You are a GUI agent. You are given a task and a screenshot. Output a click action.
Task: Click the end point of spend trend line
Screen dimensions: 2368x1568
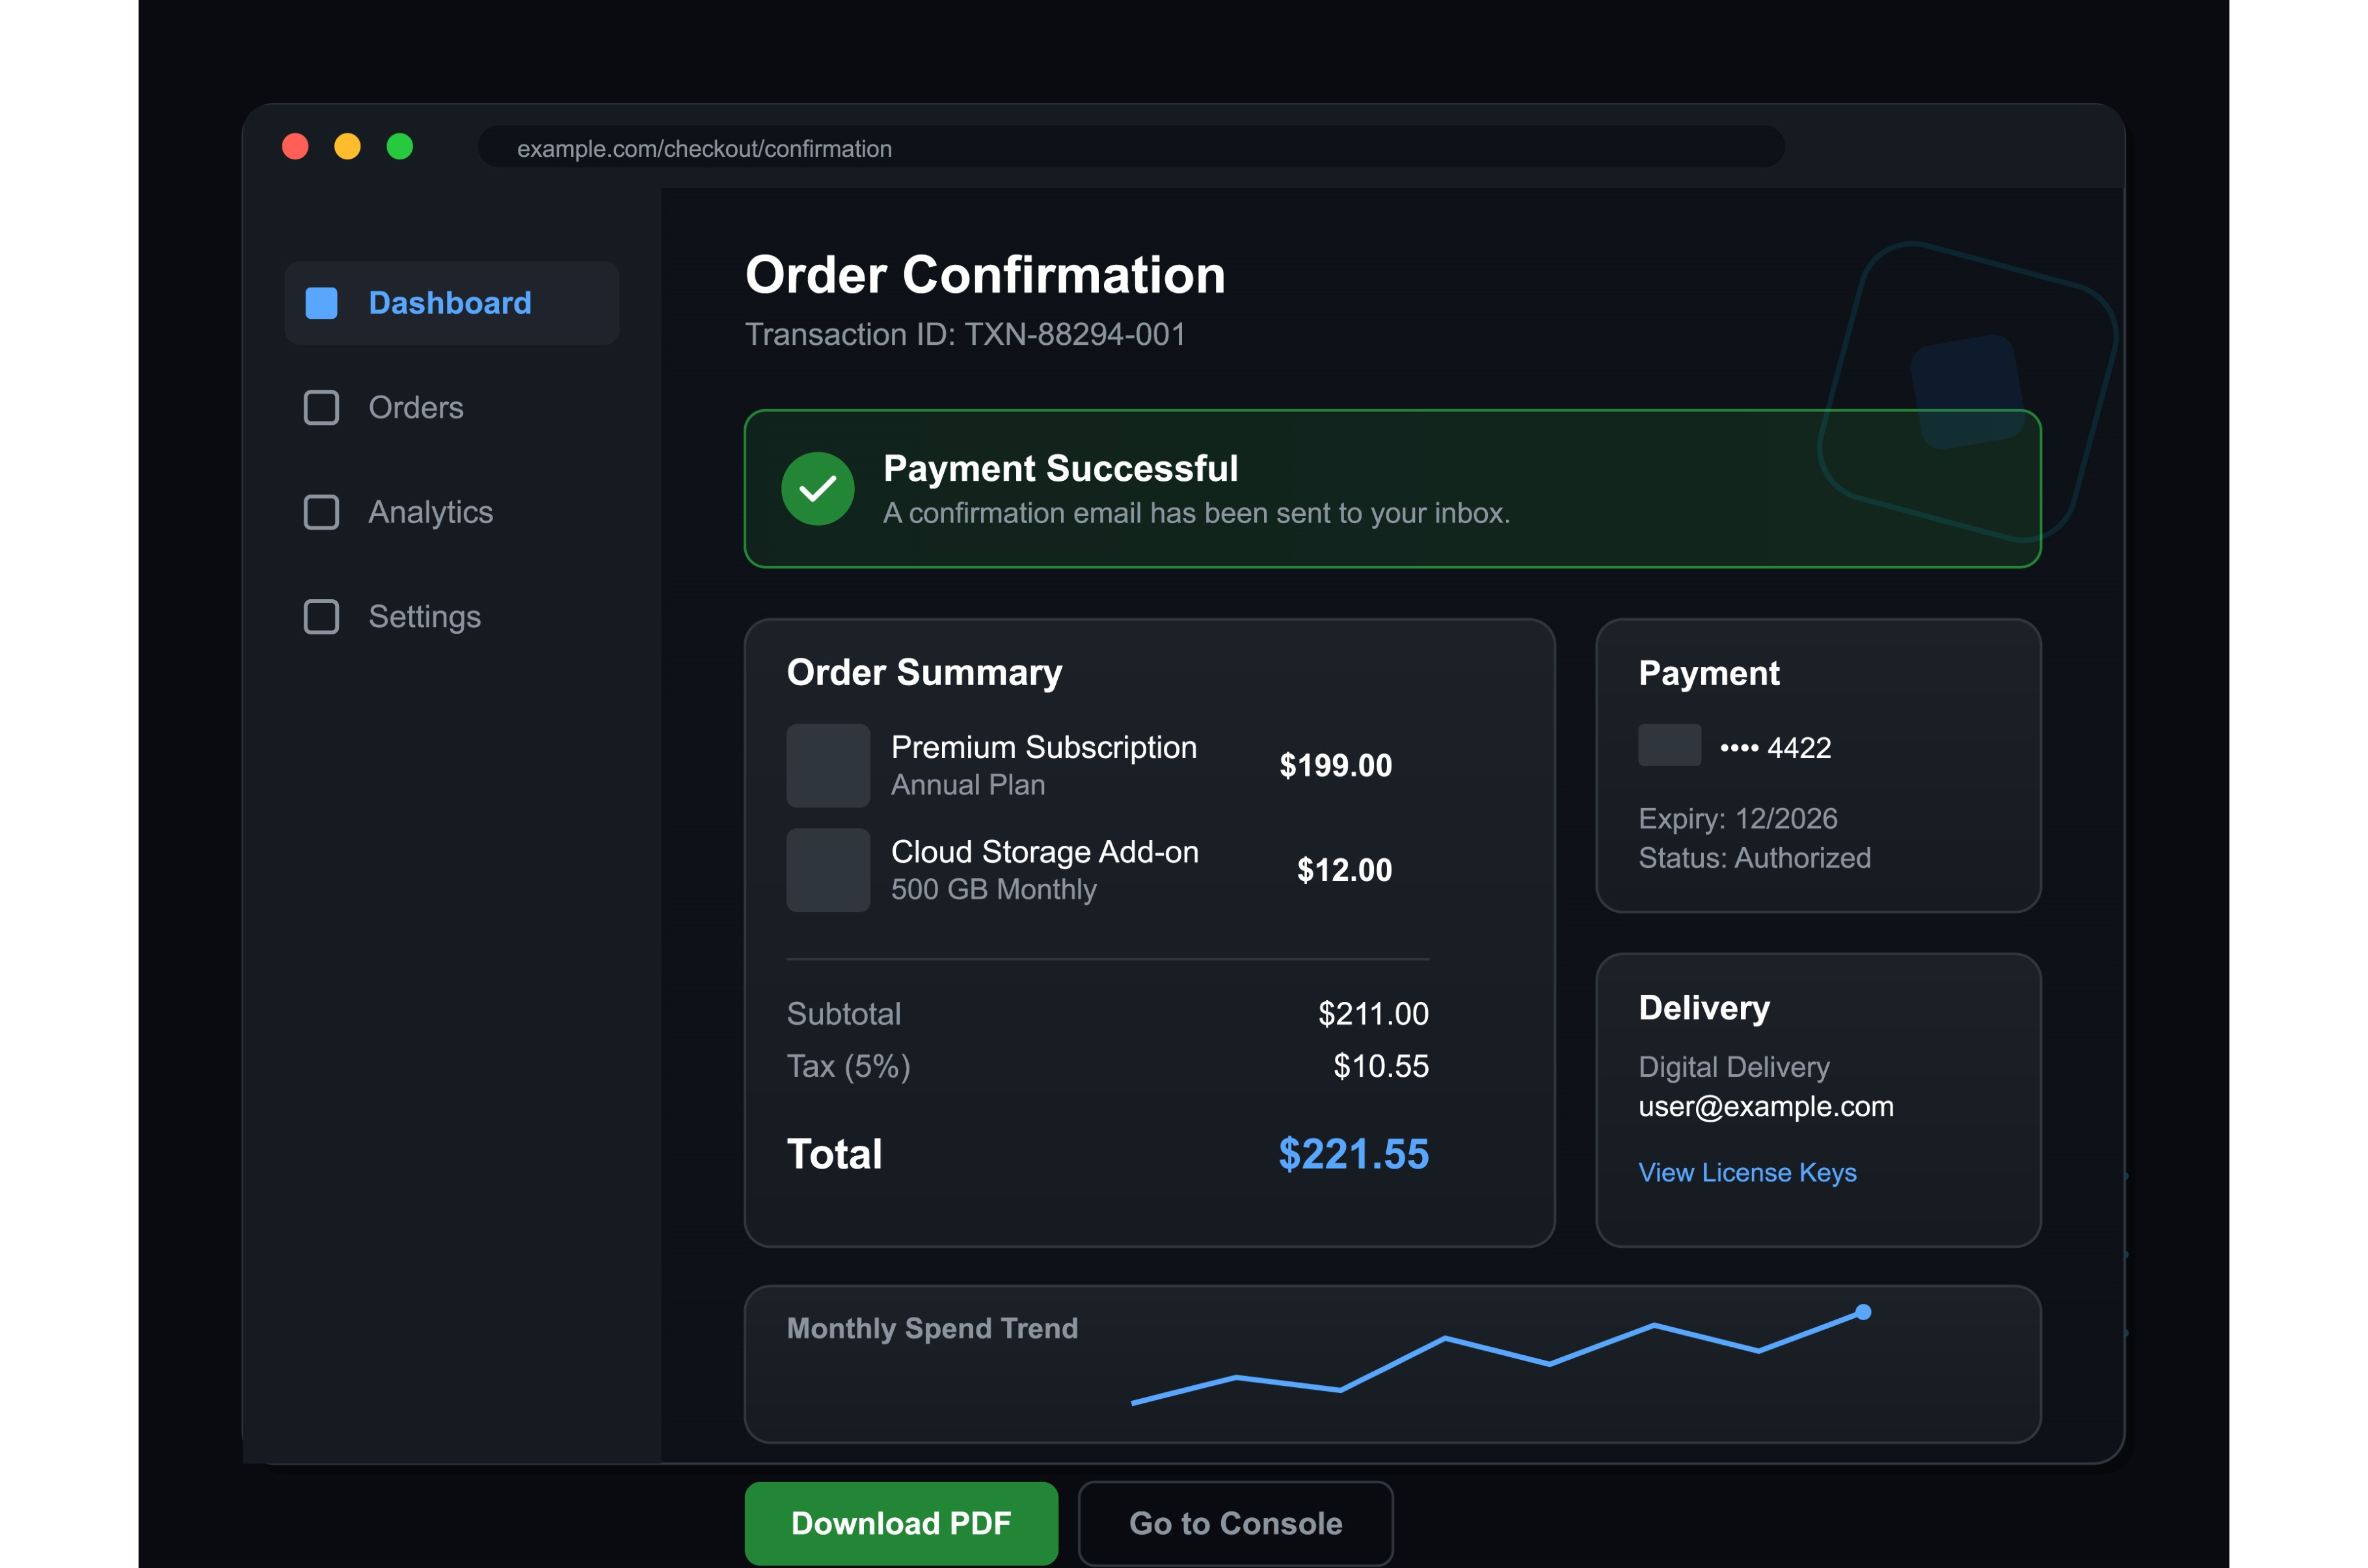click(x=1863, y=1312)
